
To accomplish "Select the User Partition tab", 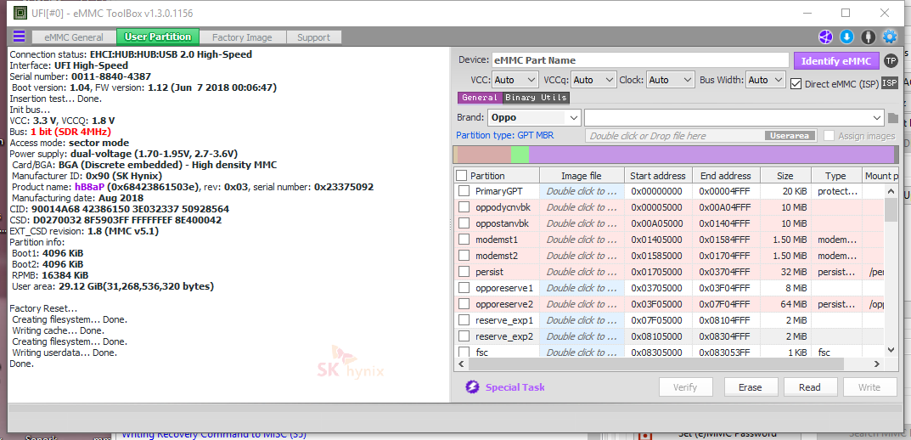I will pos(158,37).
